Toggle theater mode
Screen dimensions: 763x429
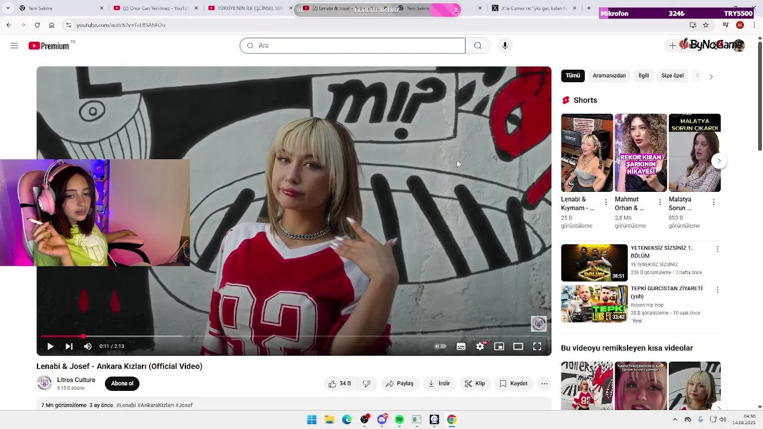point(518,346)
